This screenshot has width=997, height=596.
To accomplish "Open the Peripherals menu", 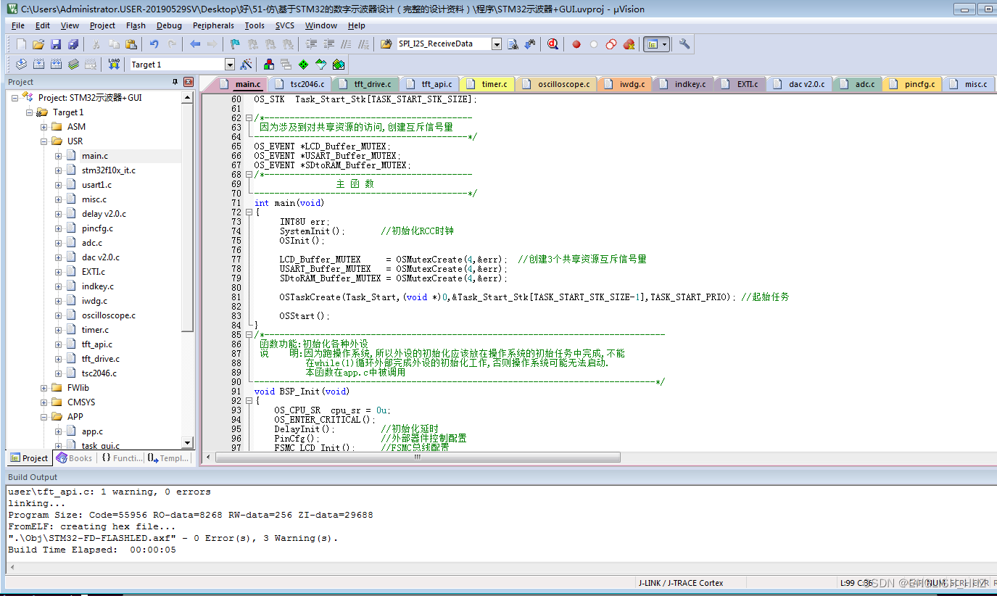I will (213, 25).
